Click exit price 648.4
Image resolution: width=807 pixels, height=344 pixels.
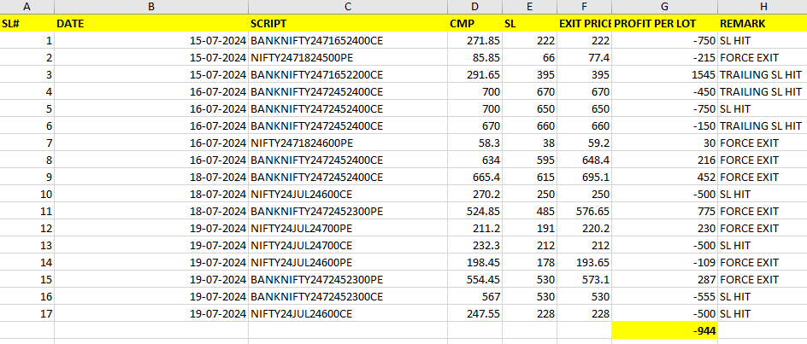point(584,160)
